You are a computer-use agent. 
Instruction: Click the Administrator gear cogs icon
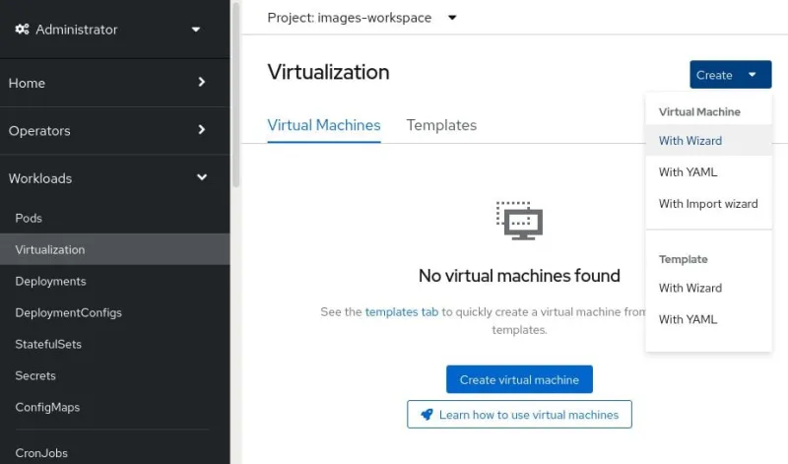[x=23, y=30]
